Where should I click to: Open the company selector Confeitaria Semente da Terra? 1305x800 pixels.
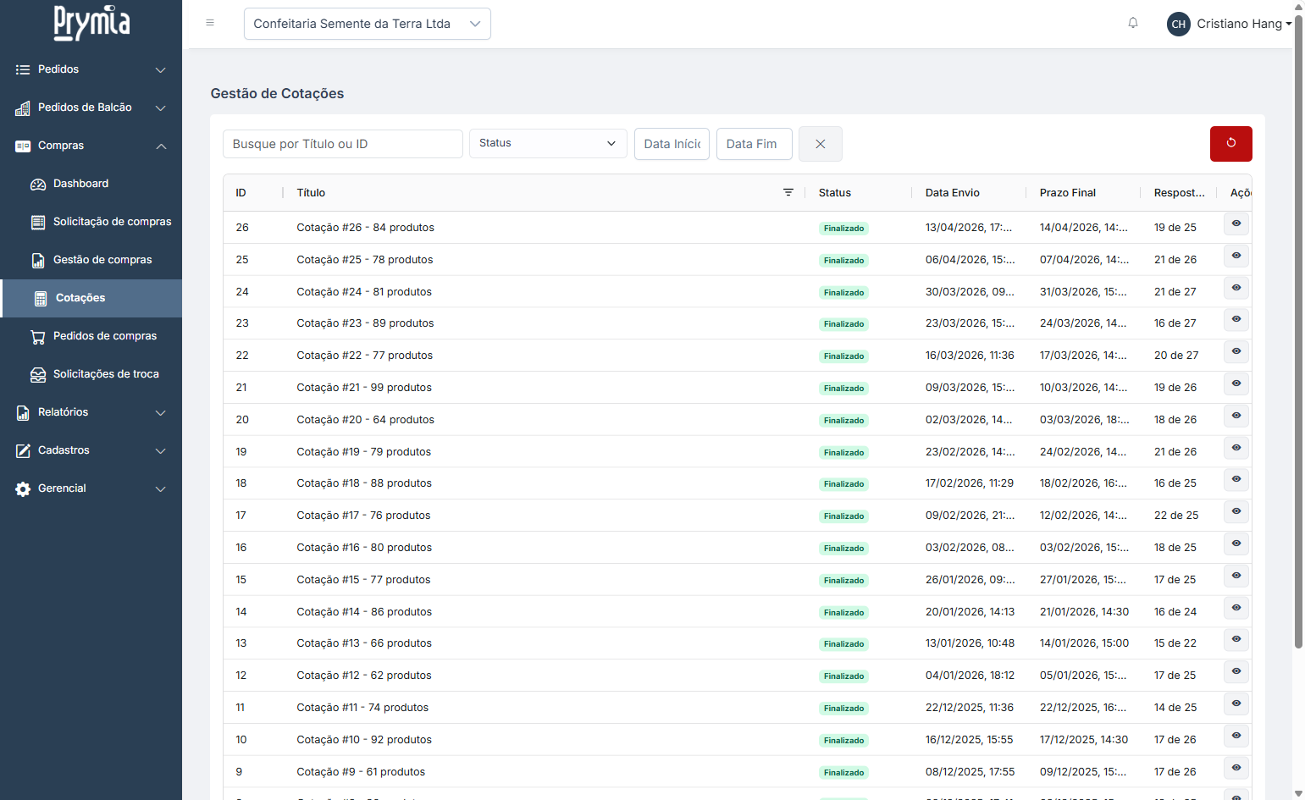pyautogui.click(x=367, y=24)
